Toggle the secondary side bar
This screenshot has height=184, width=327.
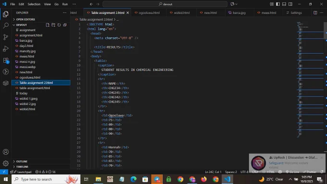point(290,4)
